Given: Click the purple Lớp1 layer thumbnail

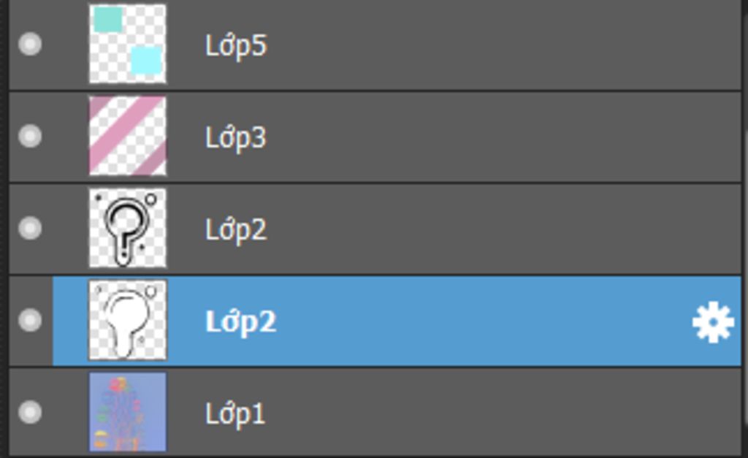Looking at the screenshot, I should pos(128,412).
